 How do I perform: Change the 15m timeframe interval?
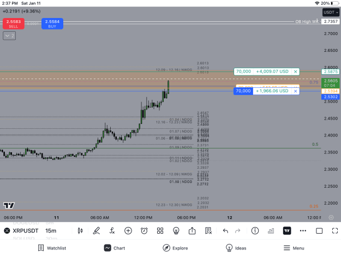[51, 231]
